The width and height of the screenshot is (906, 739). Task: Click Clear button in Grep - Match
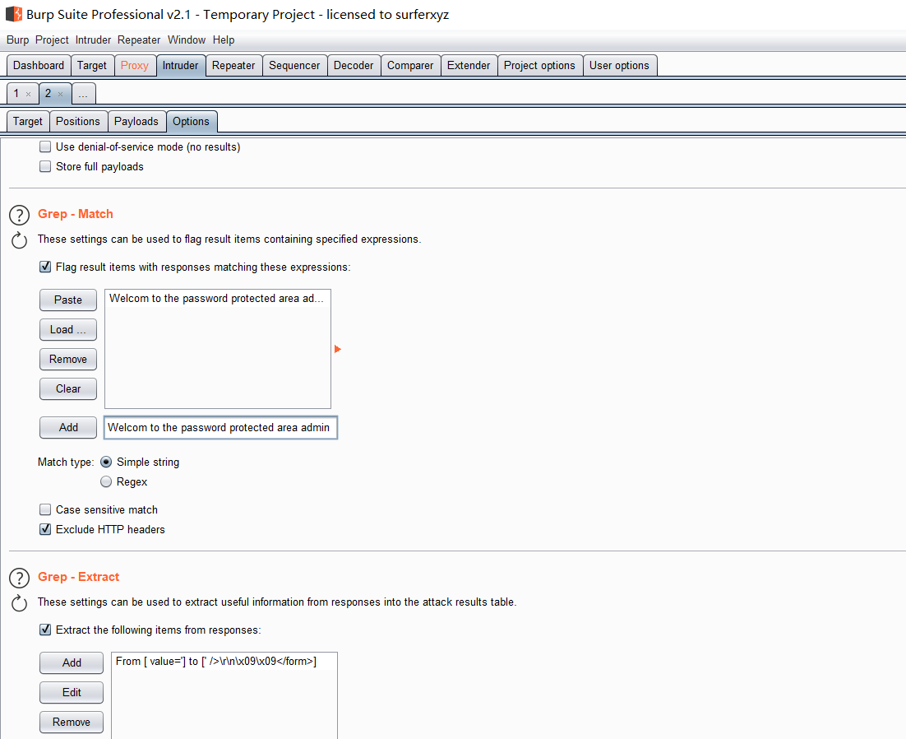(x=68, y=388)
